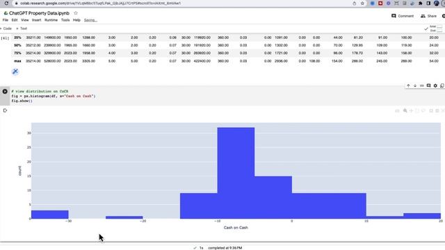Move cell down with arrow icon
This screenshot has width=445, height=250.
pyautogui.click(x=415, y=85)
